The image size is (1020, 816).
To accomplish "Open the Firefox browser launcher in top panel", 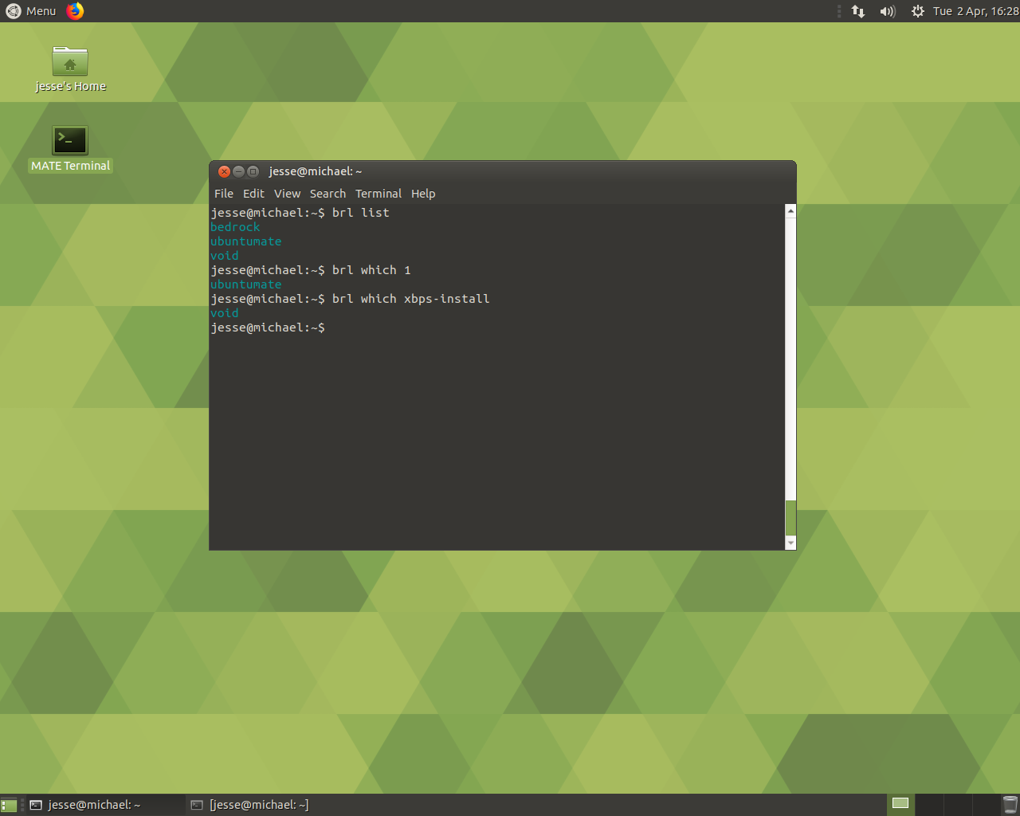I will [75, 11].
